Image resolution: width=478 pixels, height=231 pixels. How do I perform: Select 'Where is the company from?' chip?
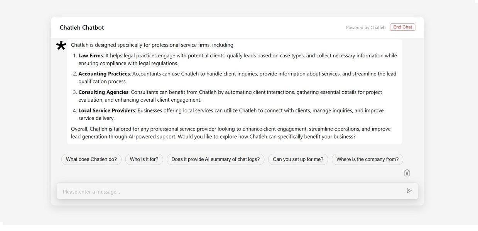pyautogui.click(x=368, y=159)
